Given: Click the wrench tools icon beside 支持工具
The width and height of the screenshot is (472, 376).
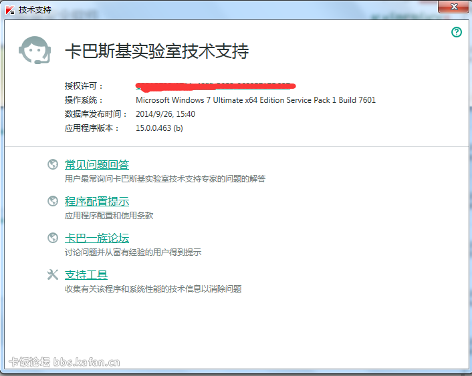Looking at the screenshot, I should (x=53, y=274).
